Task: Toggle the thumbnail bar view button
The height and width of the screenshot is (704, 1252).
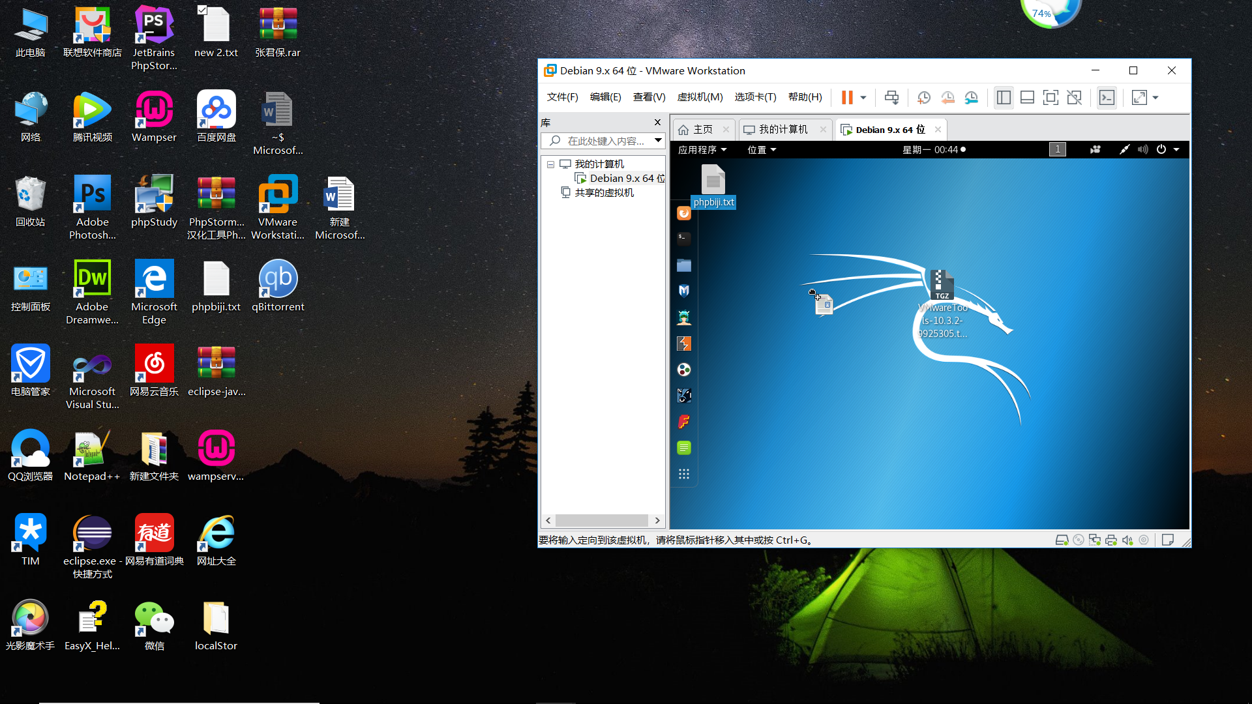Action: [1027, 98]
